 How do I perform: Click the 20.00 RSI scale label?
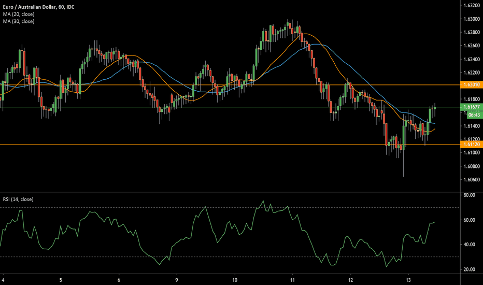point(470,269)
